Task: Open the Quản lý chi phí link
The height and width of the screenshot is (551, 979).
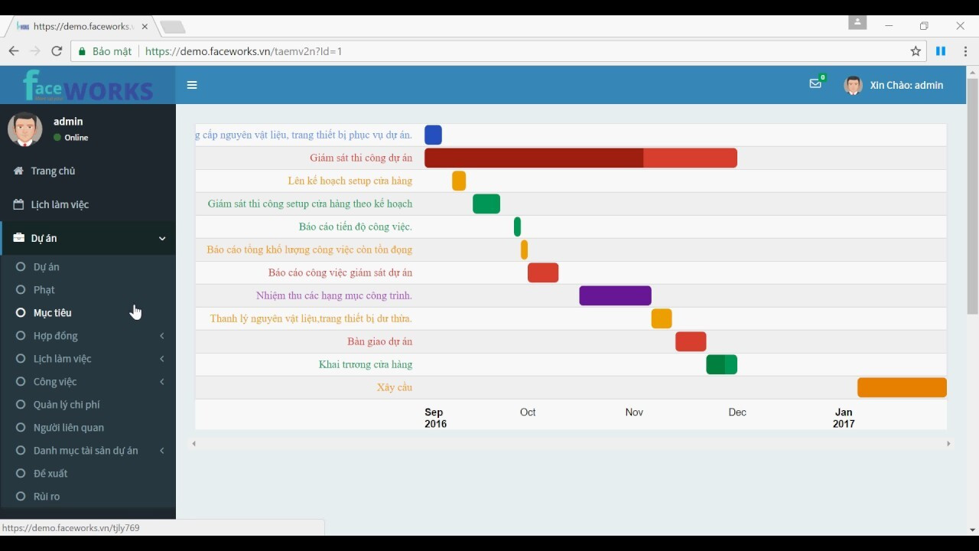Action: 67,405
